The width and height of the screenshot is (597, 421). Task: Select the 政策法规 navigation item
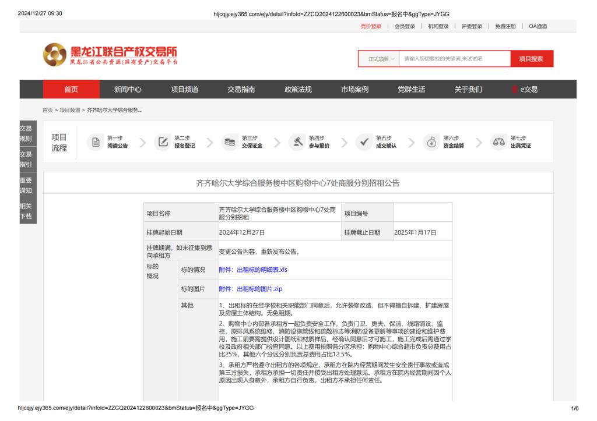coord(297,89)
